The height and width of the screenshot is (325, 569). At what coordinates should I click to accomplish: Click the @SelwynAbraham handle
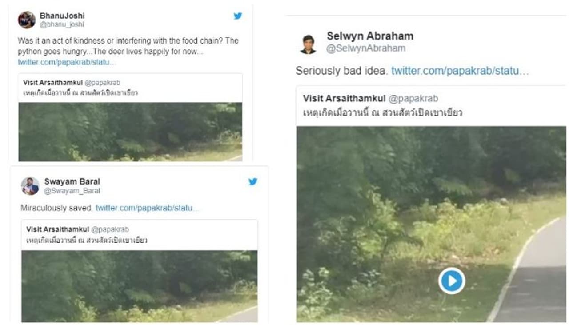tap(365, 48)
